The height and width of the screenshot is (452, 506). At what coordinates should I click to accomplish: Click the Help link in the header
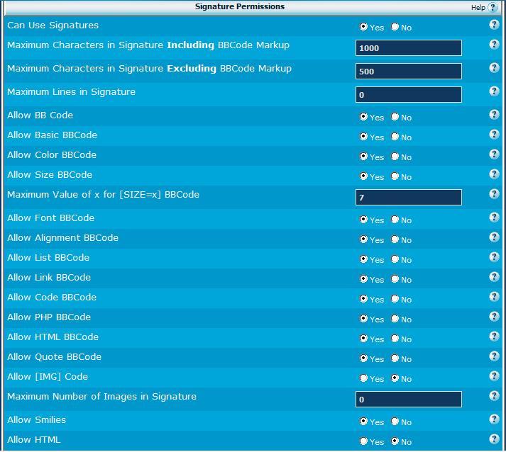coord(478,7)
